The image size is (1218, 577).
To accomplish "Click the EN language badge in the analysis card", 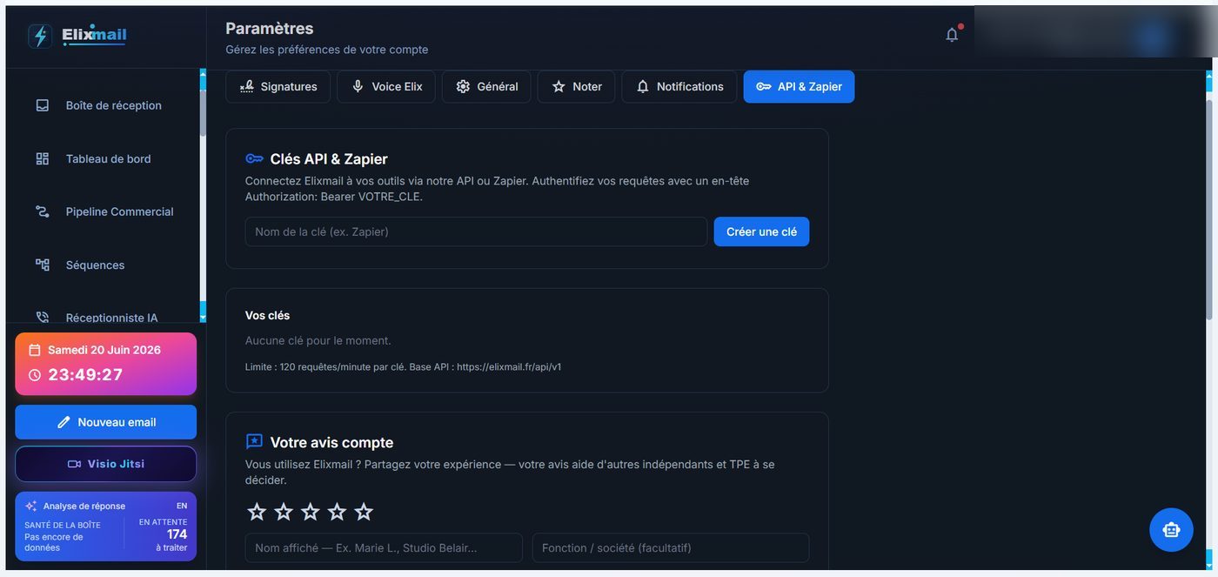I will click(182, 506).
